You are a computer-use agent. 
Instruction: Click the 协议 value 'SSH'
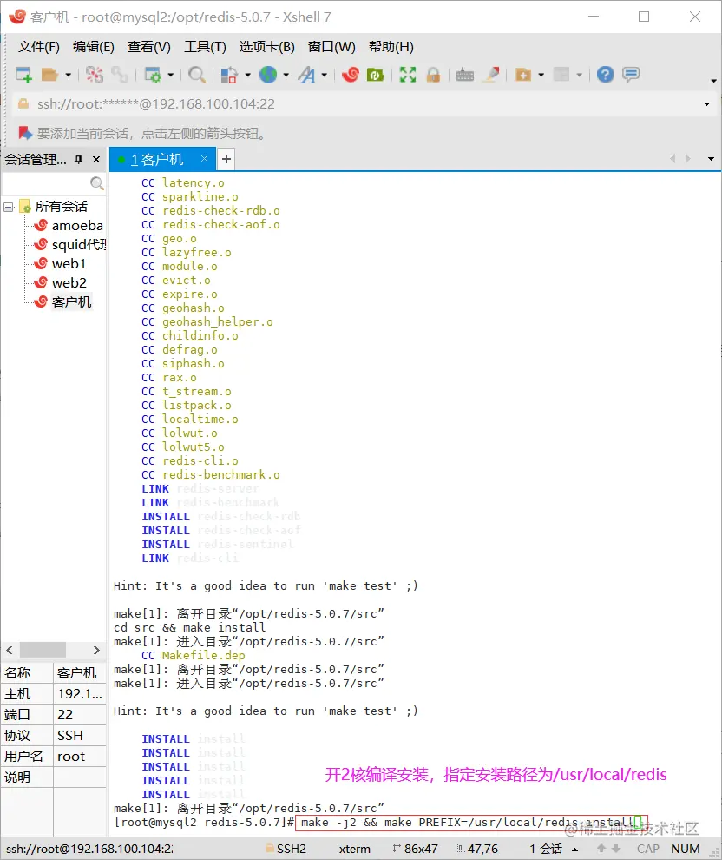80,736
